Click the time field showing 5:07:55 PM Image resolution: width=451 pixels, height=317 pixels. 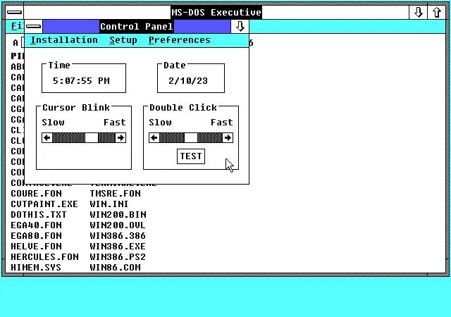point(81,81)
